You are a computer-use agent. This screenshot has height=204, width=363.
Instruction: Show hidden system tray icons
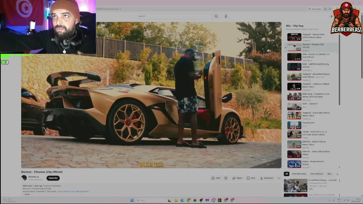(x=329, y=200)
